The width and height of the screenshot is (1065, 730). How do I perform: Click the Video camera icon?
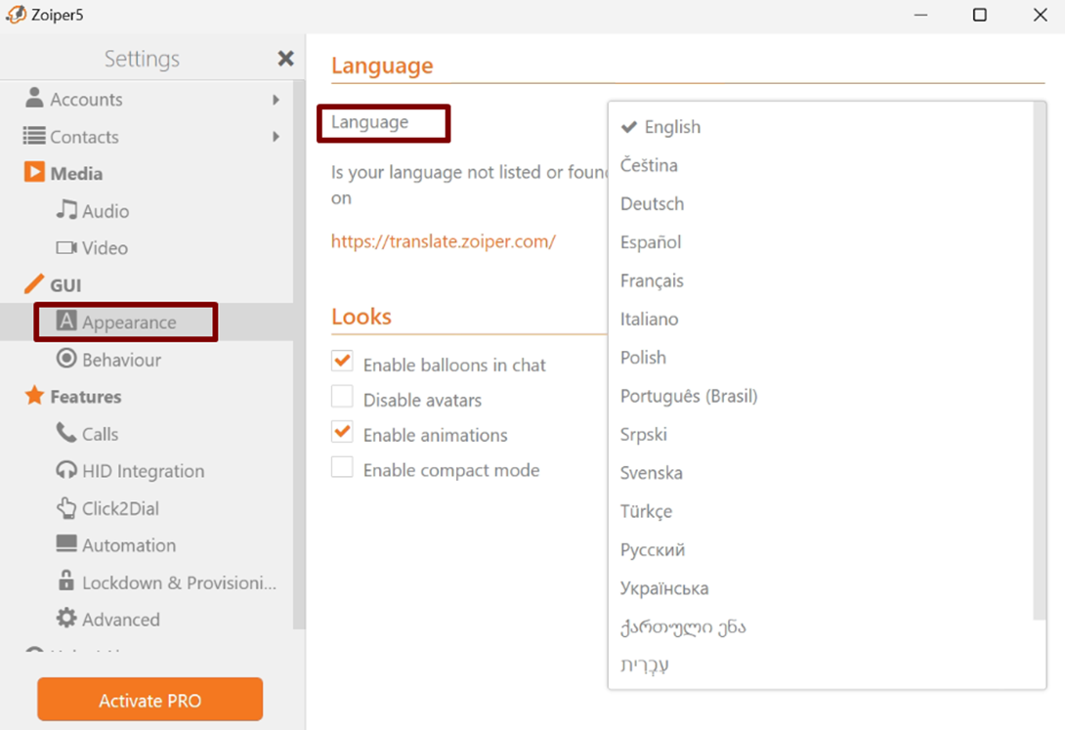(66, 248)
